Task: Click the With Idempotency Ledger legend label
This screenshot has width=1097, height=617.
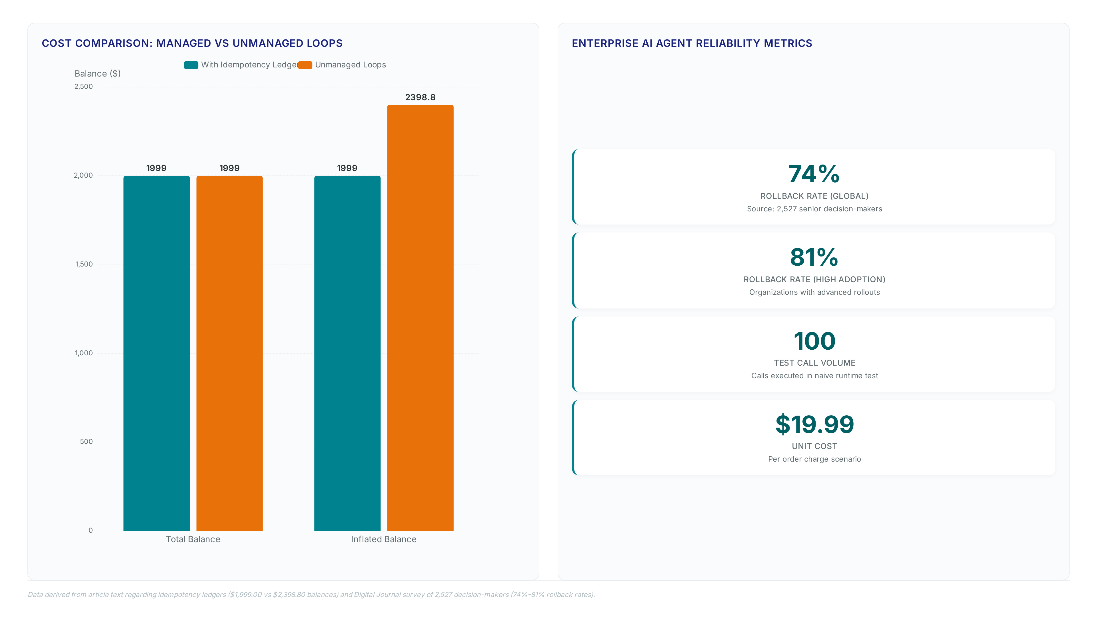Action: [250, 65]
